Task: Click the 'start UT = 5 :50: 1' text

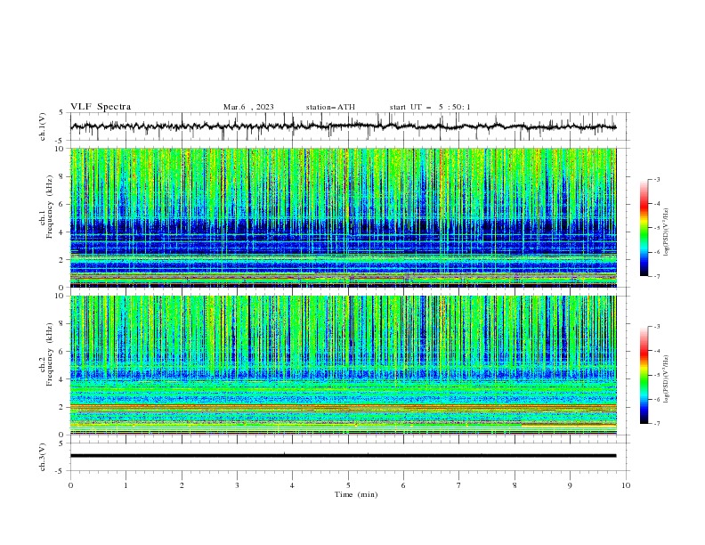Action: 430,107
